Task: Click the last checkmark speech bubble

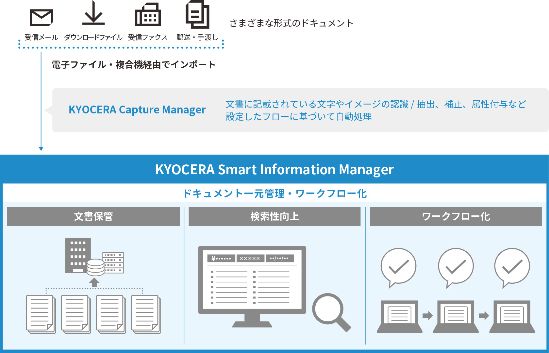Action: [x=512, y=268]
